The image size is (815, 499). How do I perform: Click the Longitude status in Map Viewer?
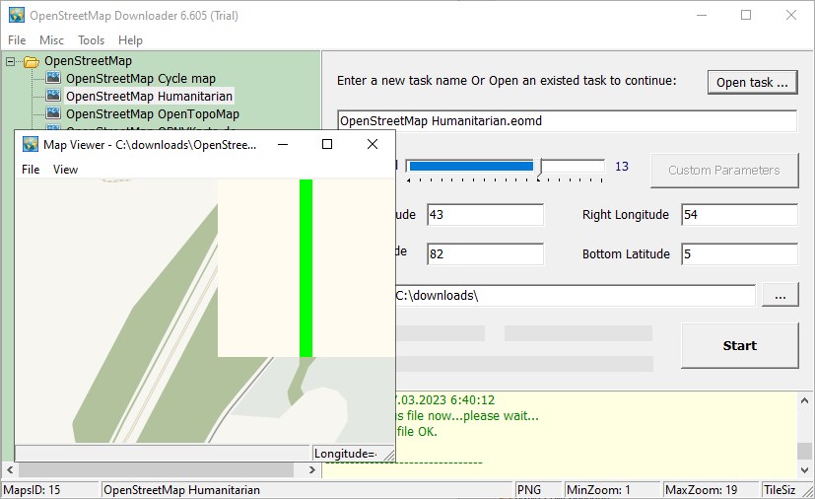pyautogui.click(x=345, y=454)
